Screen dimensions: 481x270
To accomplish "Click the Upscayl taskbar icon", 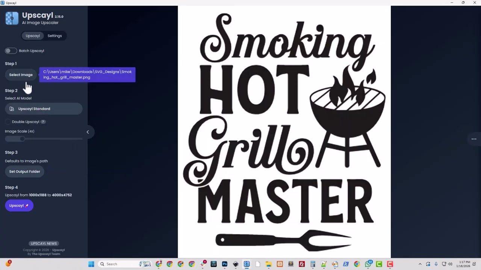I will click(247, 264).
